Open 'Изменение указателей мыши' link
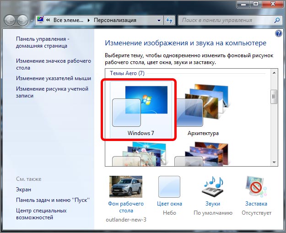The width and height of the screenshot is (286, 233). tap(54, 78)
